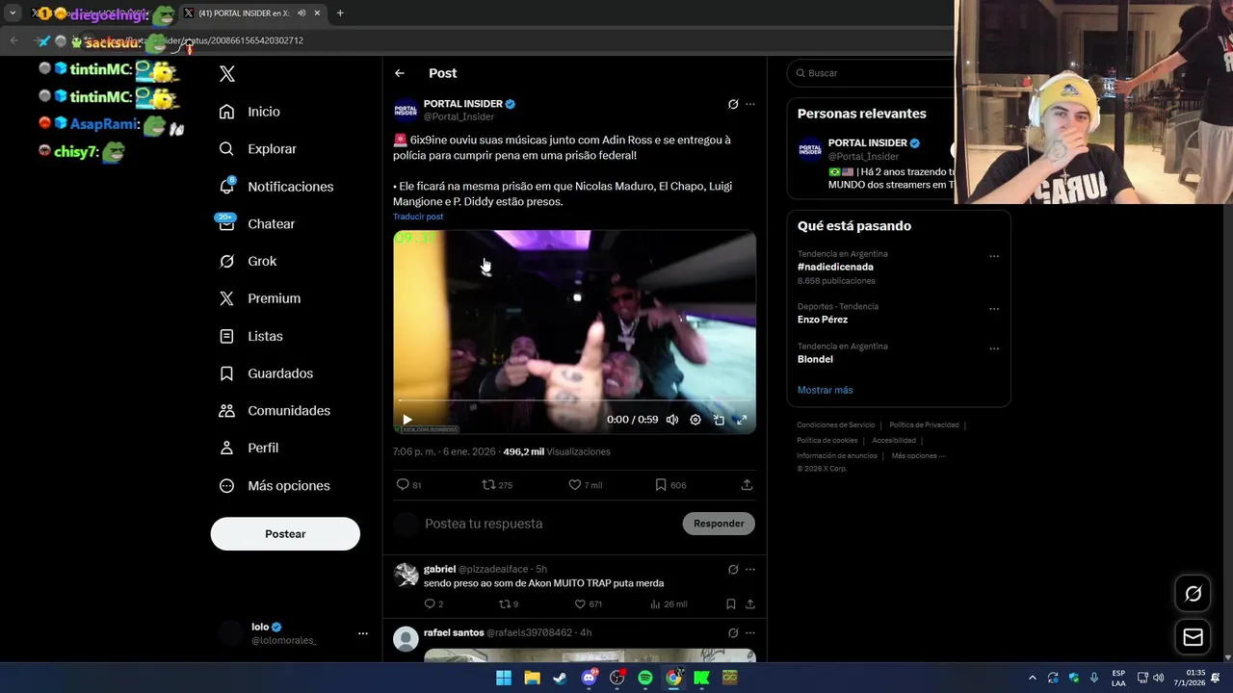
Task: Open the video settings gear
Action: [695, 420]
